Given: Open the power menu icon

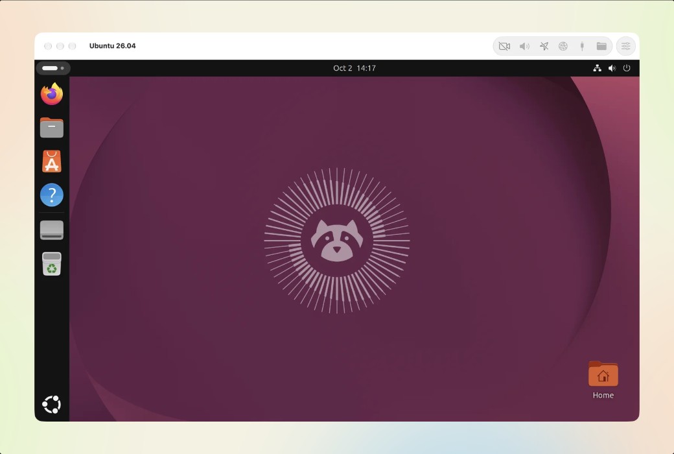Looking at the screenshot, I should click(x=627, y=68).
